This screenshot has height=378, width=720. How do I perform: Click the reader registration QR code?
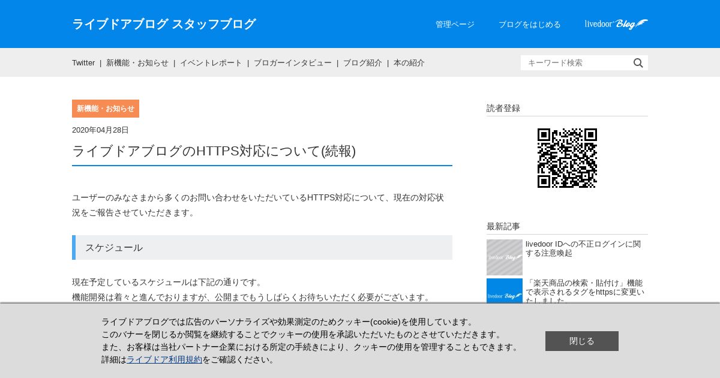(x=567, y=158)
